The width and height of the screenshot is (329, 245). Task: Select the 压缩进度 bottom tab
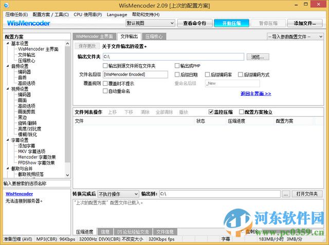tap(84, 232)
